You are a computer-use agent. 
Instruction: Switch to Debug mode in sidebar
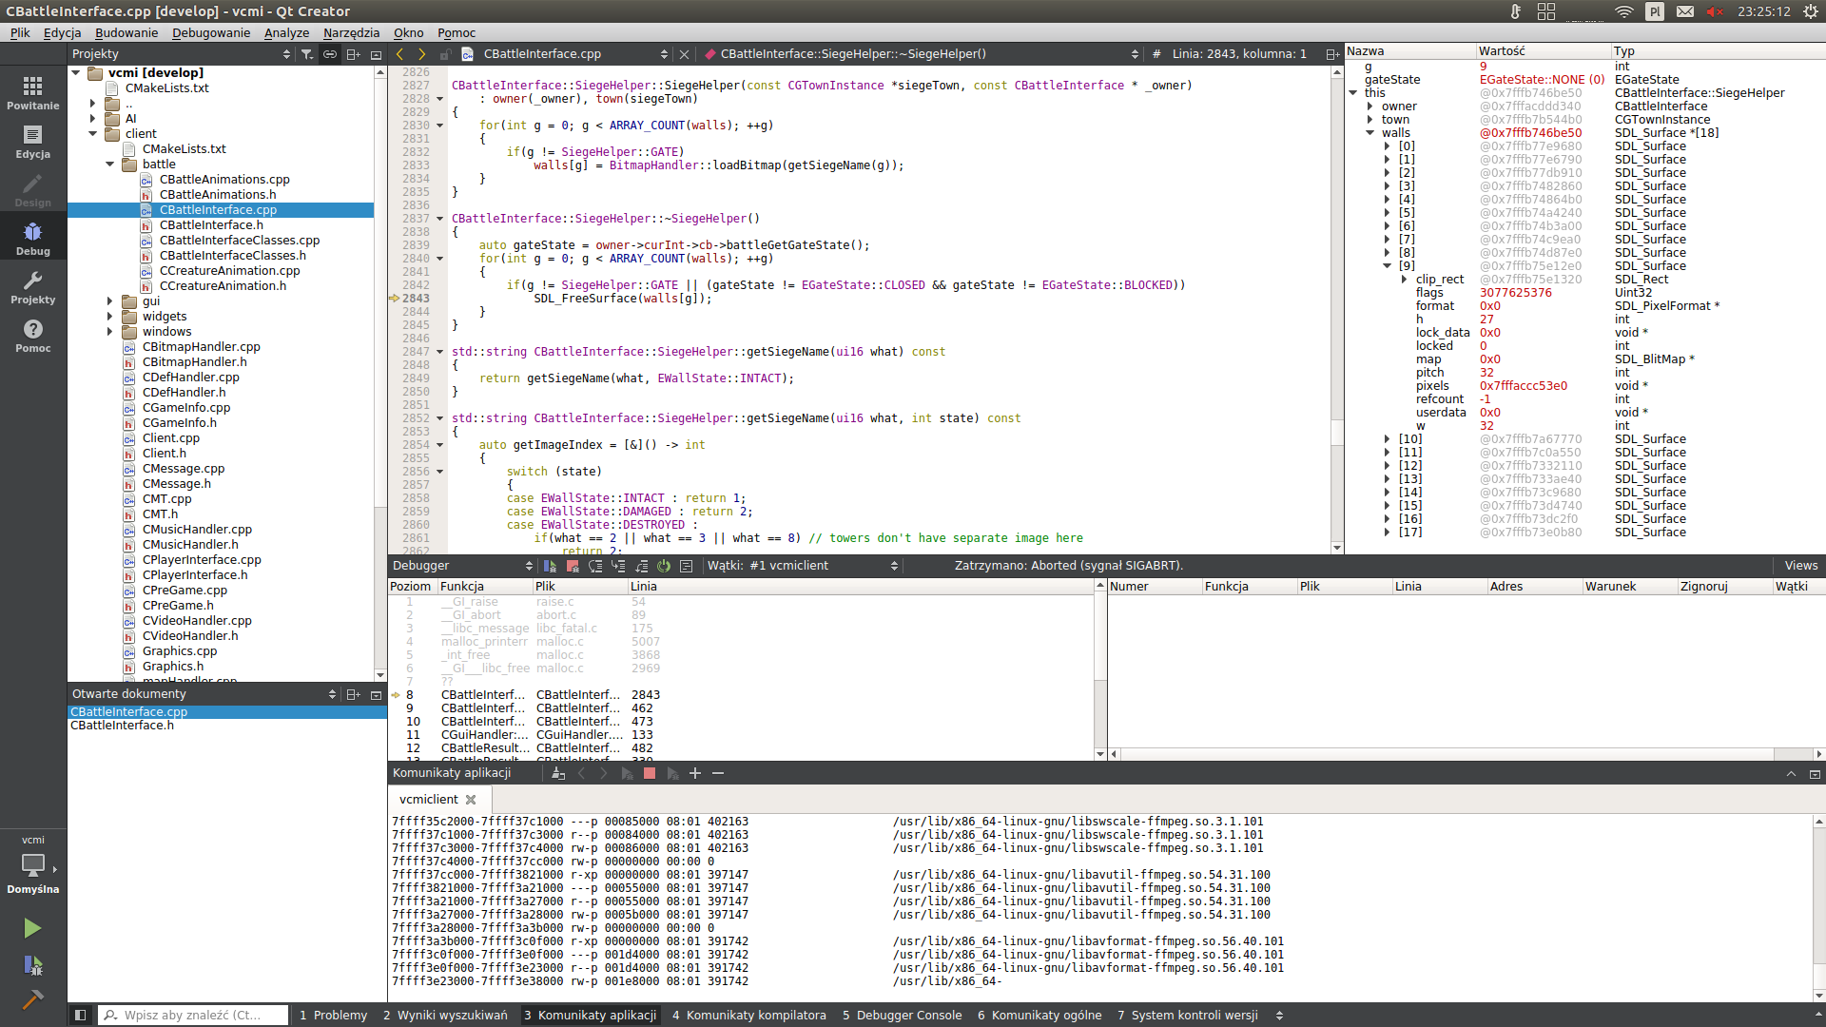32,238
